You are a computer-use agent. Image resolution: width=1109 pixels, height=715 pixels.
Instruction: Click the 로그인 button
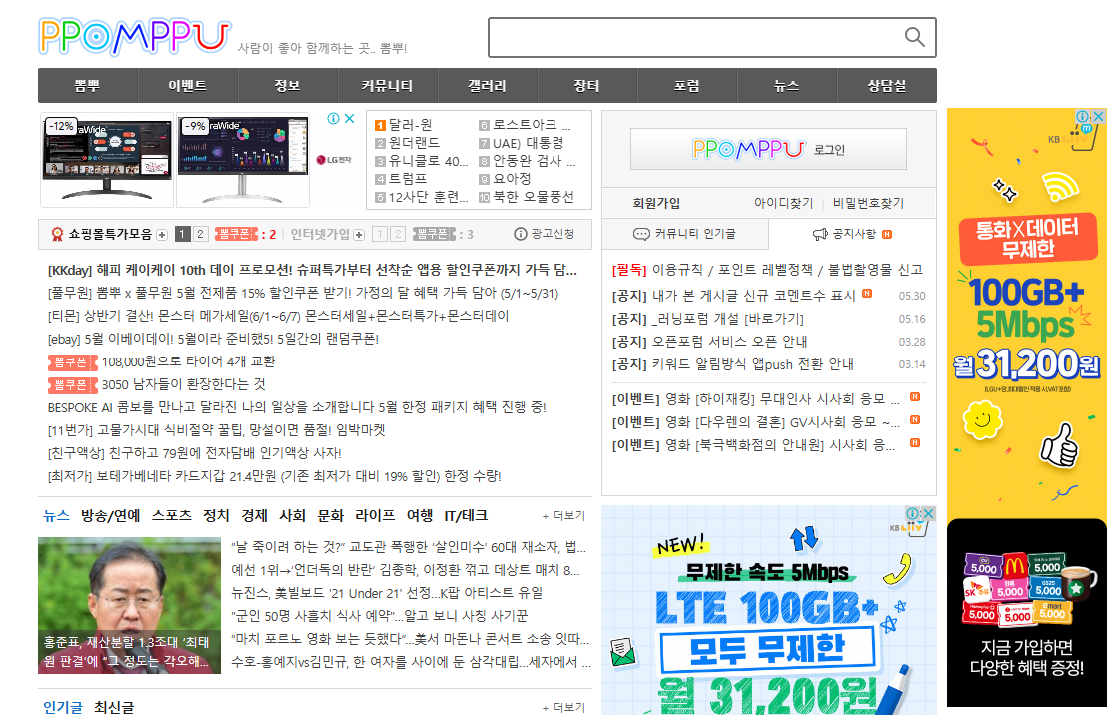(x=767, y=148)
